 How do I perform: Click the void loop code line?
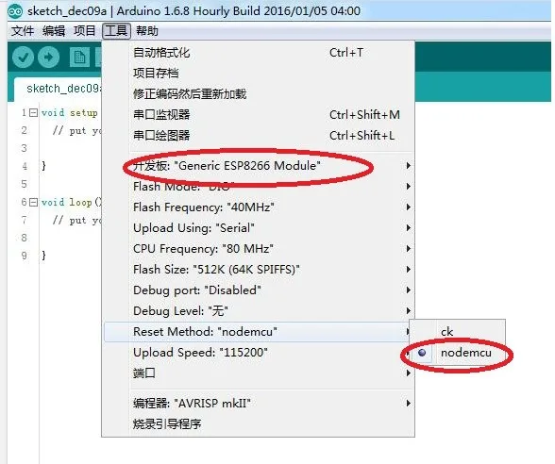tap(71, 202)
